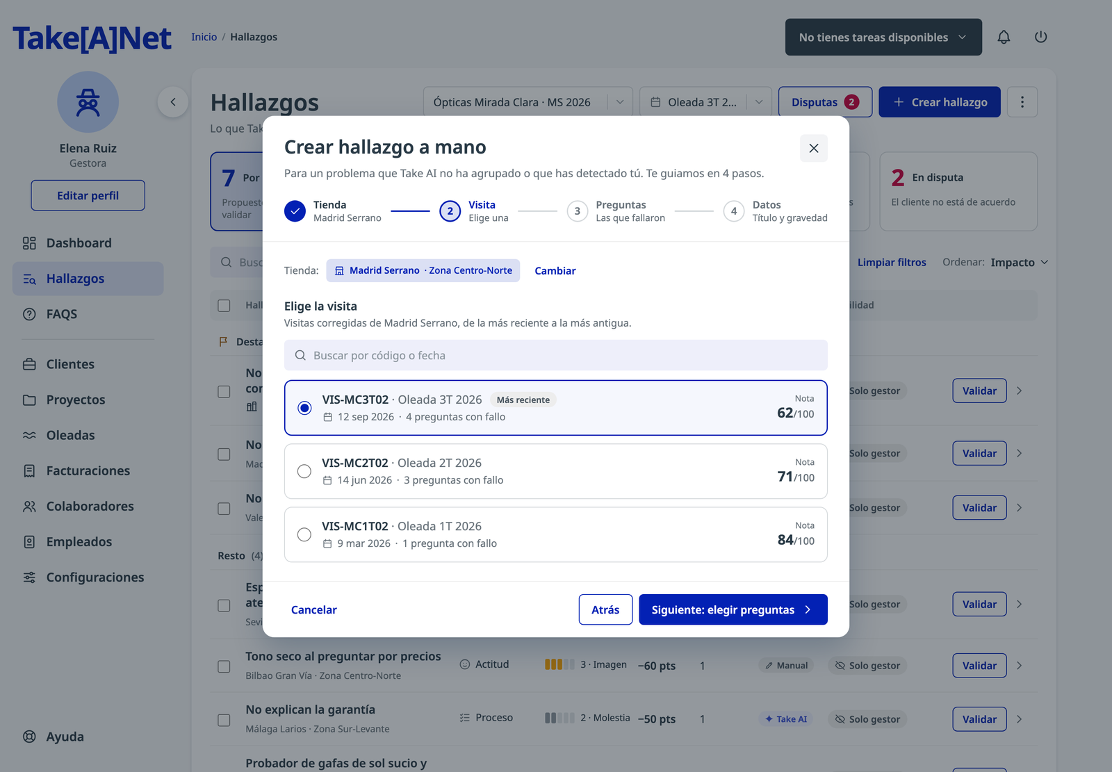1112x772 pixels.
Task: Click Manual pencil badge
Action: (x=786, y=666)
